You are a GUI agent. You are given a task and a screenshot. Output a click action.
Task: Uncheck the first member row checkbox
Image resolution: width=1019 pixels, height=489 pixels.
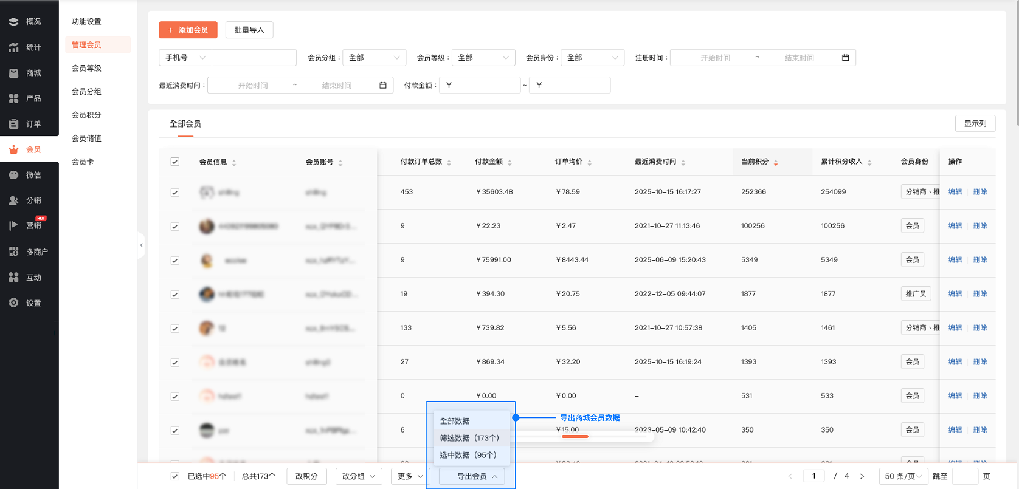[175, 193]
